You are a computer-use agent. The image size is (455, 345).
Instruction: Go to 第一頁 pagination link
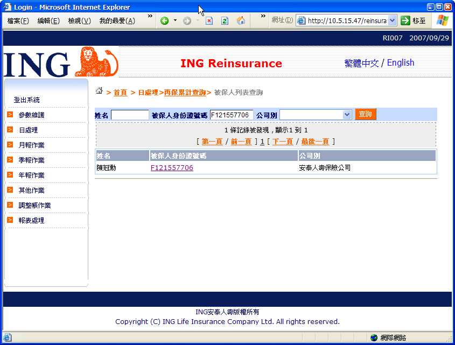pos(212,142)
